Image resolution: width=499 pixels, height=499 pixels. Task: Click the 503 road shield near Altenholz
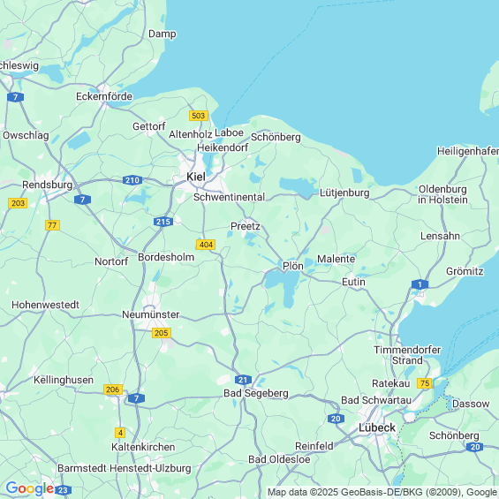pyautogui.click(x=199, y=116)
